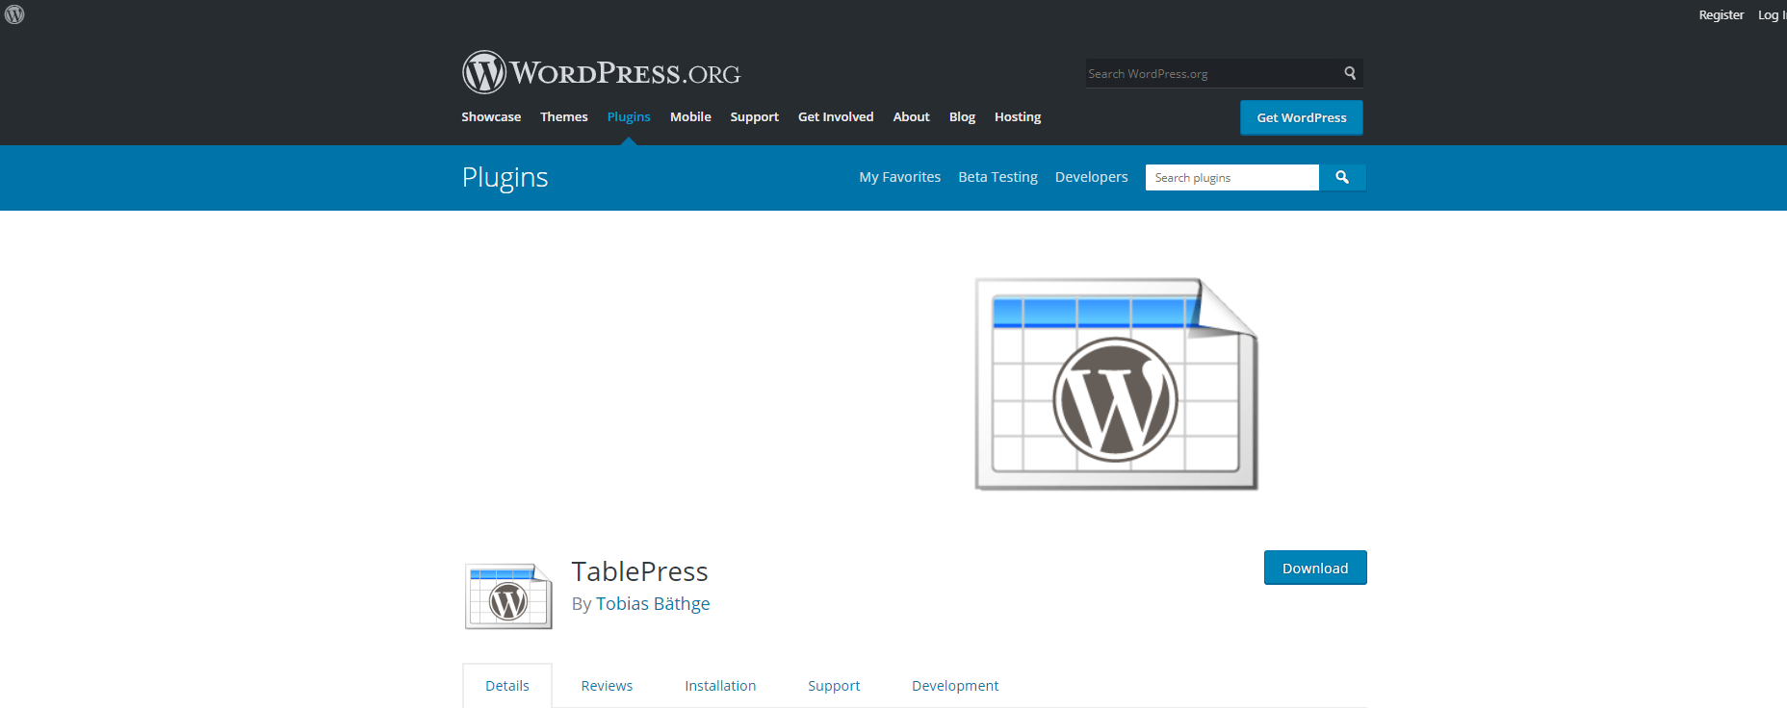Open the Support navigation menu item
The width and height of the screenshot is (1787, 708).
[x=754, y=117]
